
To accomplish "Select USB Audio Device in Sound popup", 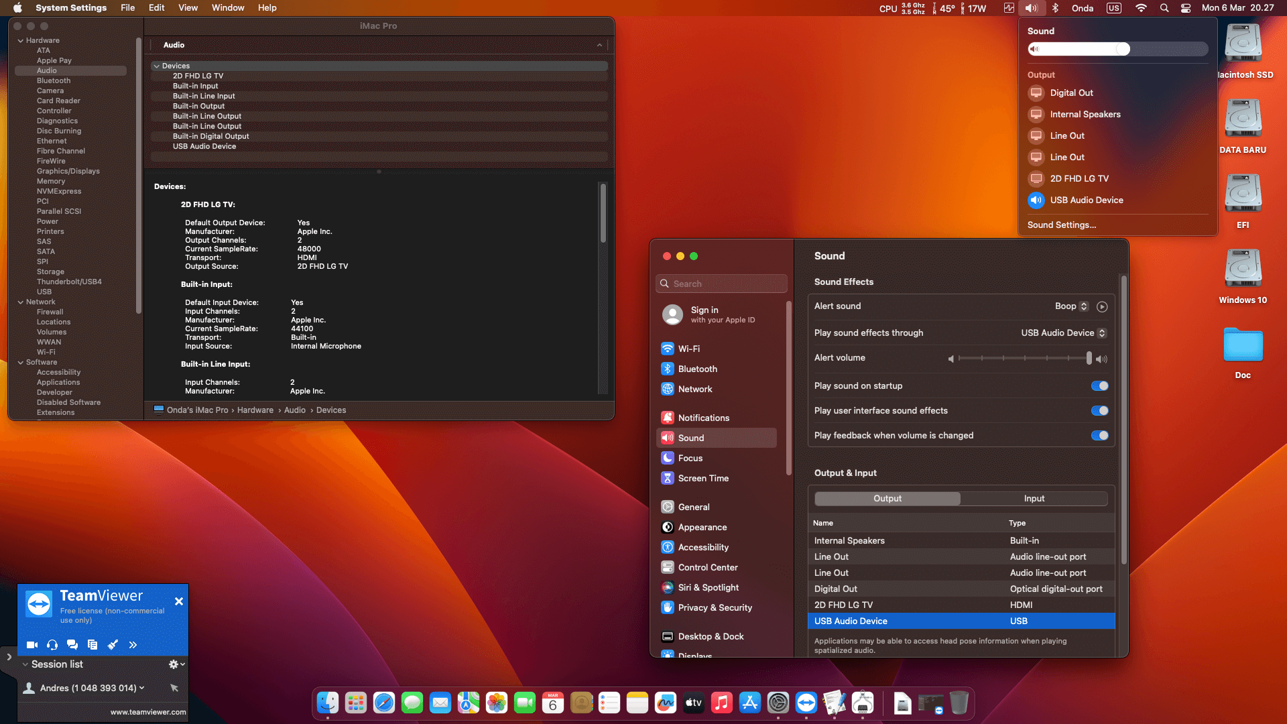I will (x=1086, y=200).
